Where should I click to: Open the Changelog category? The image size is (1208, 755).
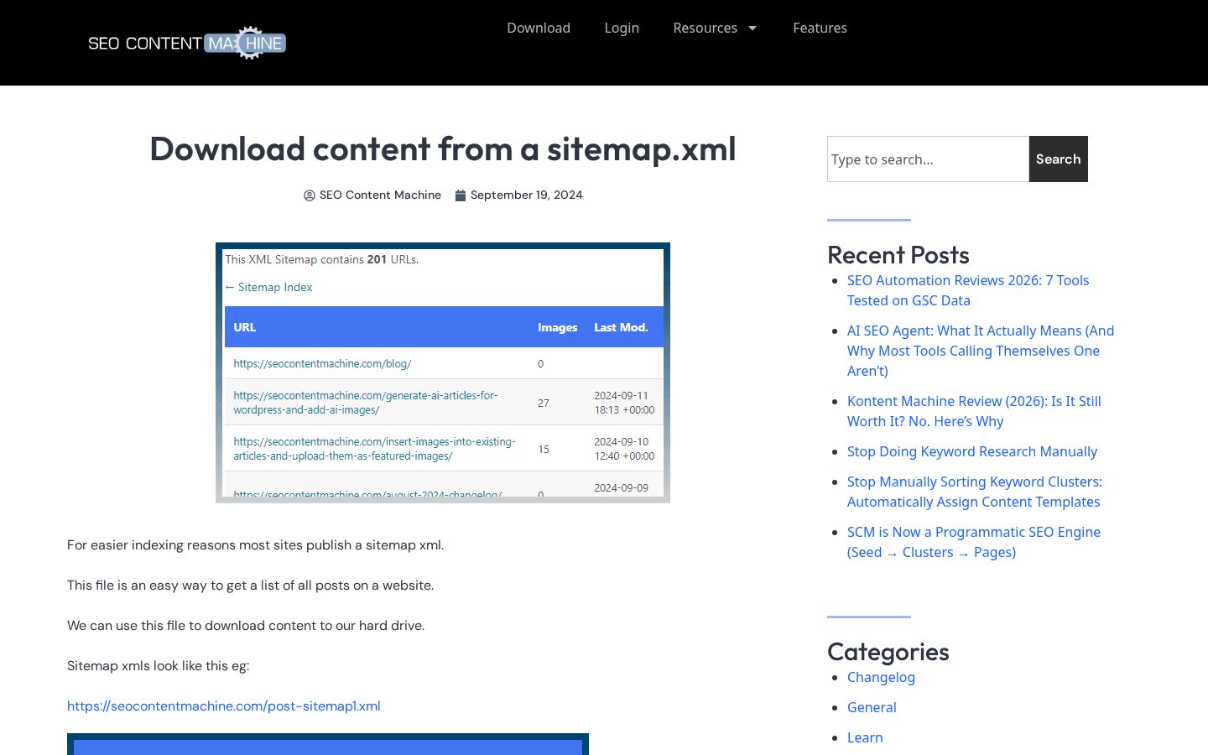(881, 677)
